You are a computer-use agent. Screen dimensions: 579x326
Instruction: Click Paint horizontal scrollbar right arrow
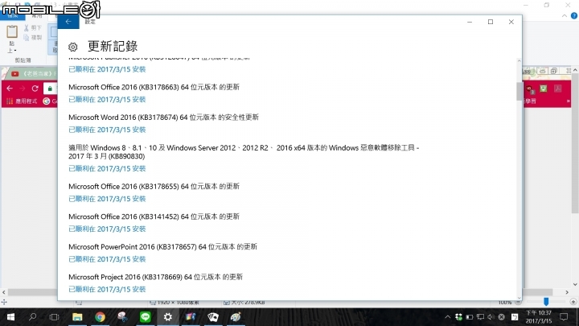[567, 292]
